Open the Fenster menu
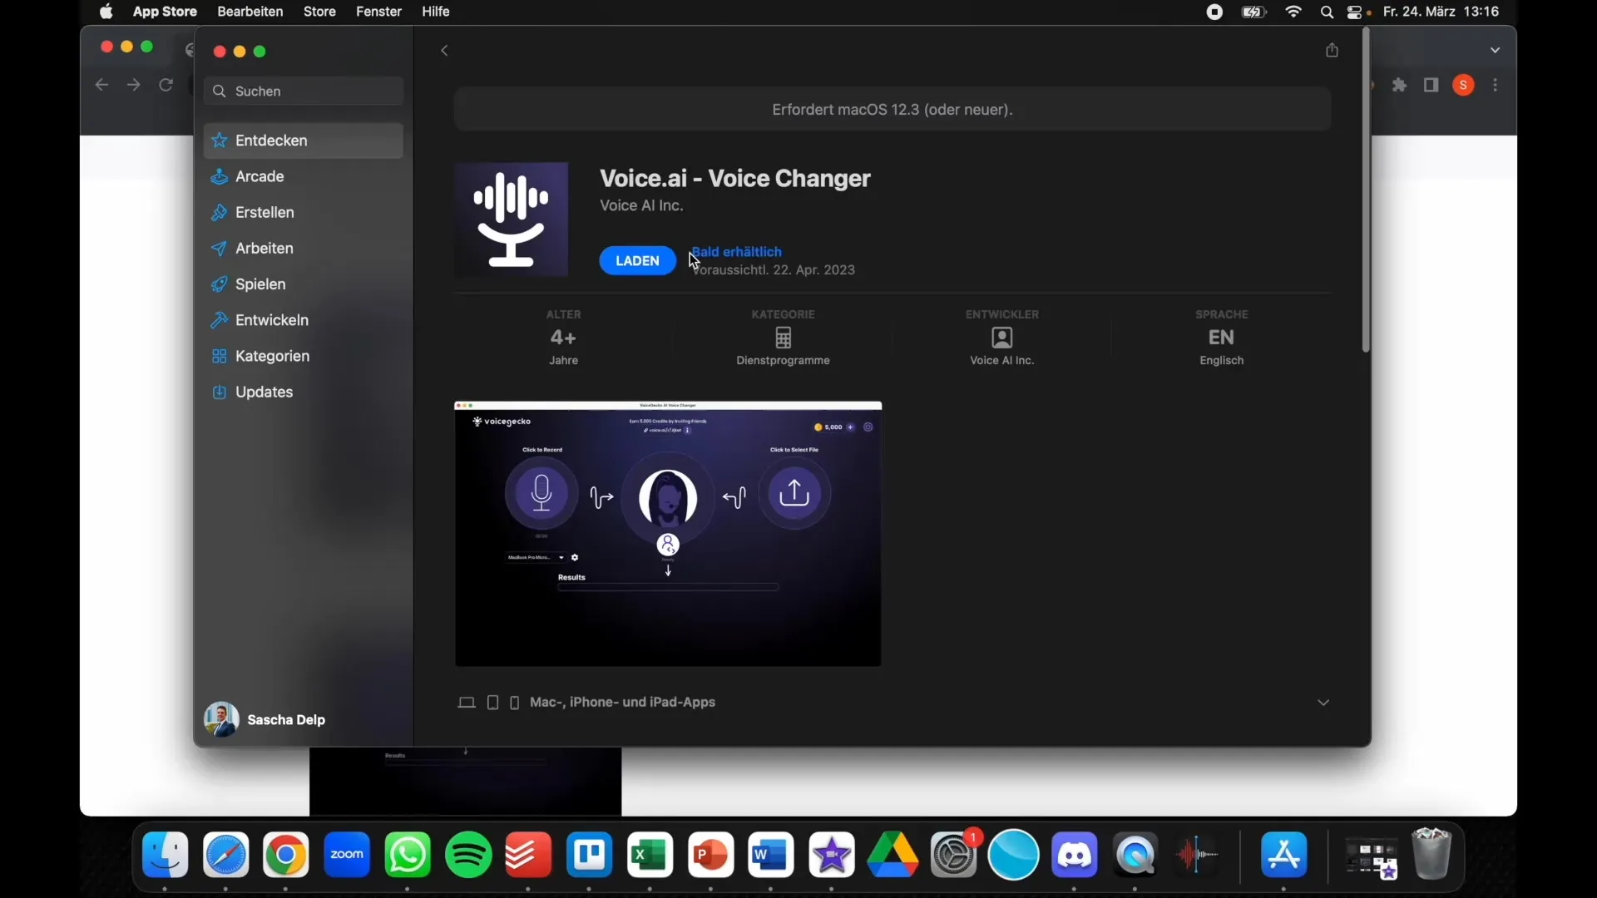This screenshot has height=898, width=1597. [x=379, y=12]
